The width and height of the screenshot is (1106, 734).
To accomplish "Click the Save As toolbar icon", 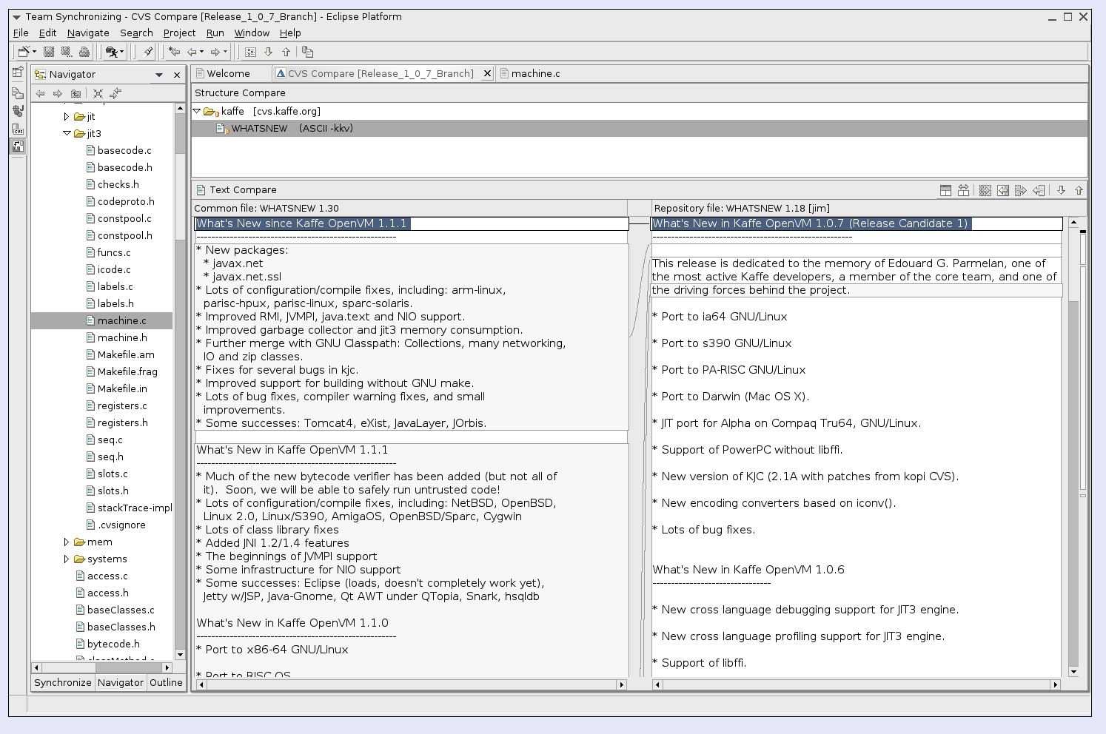I will (67, 52).
